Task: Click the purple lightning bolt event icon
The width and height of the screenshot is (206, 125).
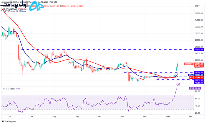Action: point(178,84)
